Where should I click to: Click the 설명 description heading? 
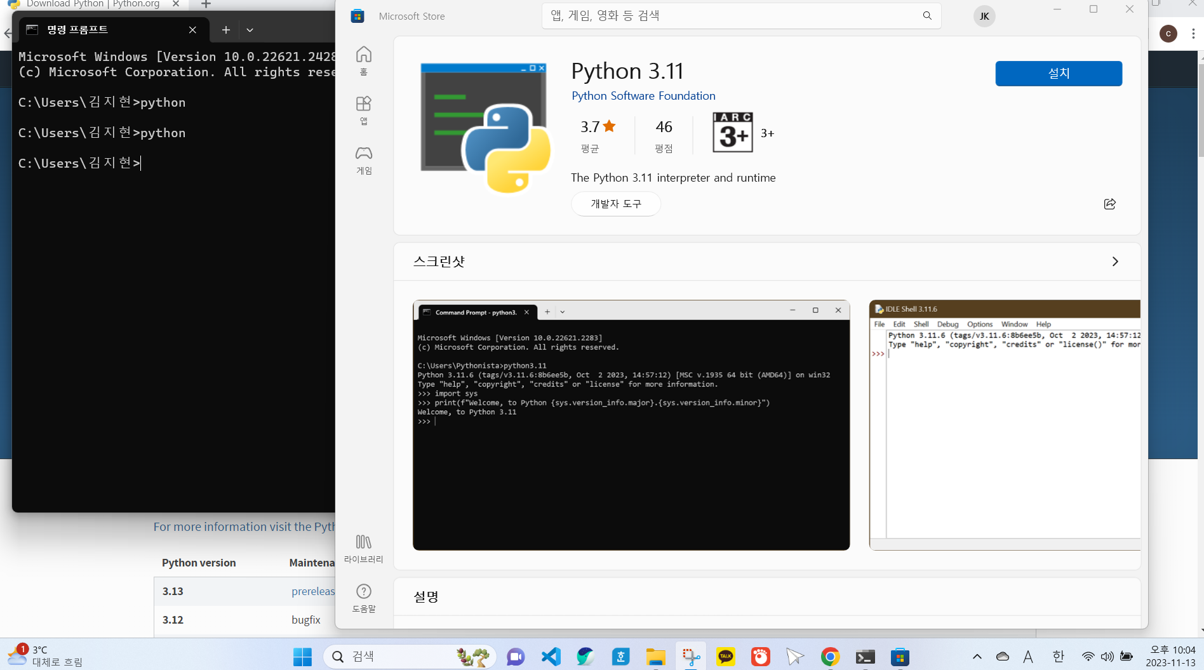tap(426, 597)
